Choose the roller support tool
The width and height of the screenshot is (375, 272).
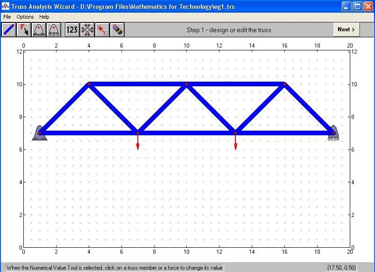point(54,30)
